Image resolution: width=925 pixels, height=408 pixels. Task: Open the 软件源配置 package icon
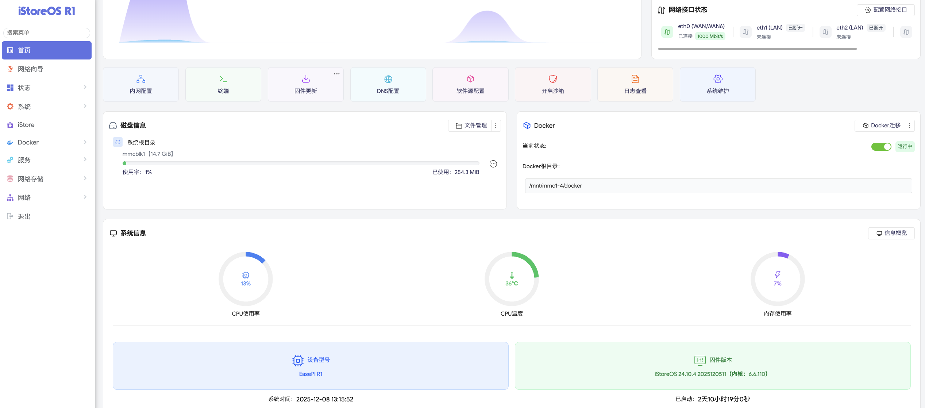(470, 79)
